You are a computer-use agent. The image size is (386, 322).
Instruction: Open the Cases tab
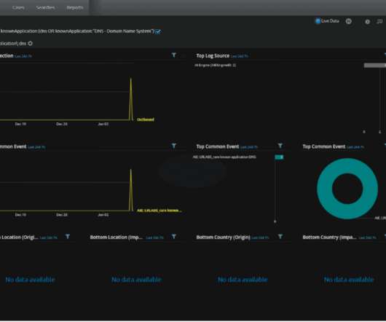[x=18, y=7]
